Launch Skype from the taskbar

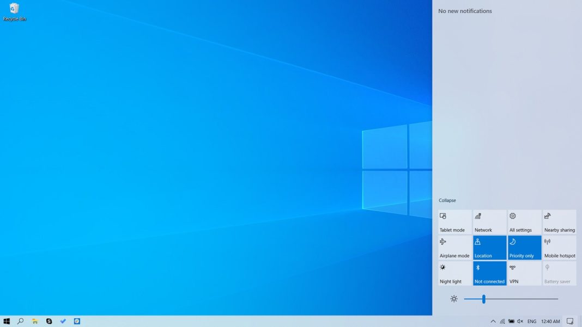48,321
